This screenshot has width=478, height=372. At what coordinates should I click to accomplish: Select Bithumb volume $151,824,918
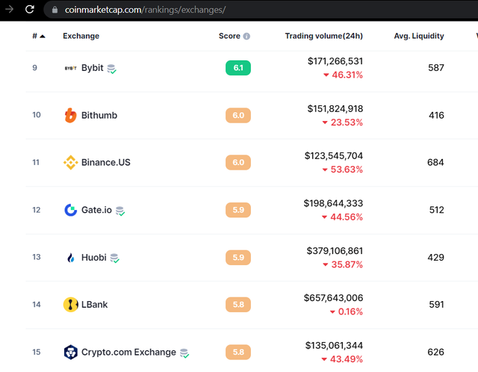click(x=335, y=109)
